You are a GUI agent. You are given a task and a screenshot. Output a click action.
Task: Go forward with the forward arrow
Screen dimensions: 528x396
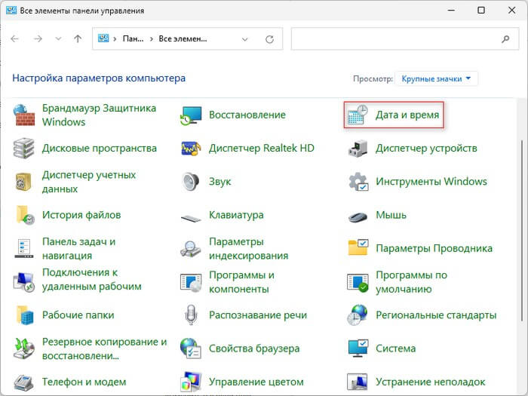(38, 39)
